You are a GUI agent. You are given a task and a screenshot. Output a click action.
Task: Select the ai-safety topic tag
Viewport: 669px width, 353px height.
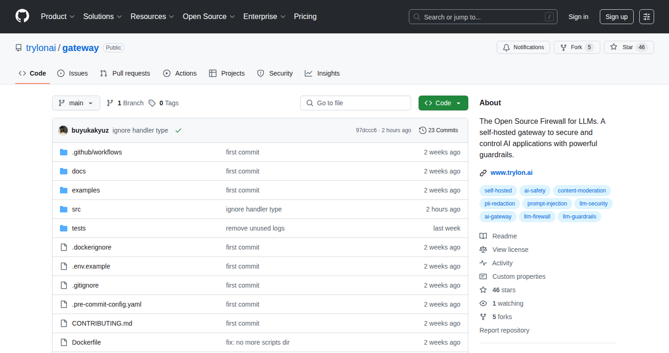pos(535,191)
